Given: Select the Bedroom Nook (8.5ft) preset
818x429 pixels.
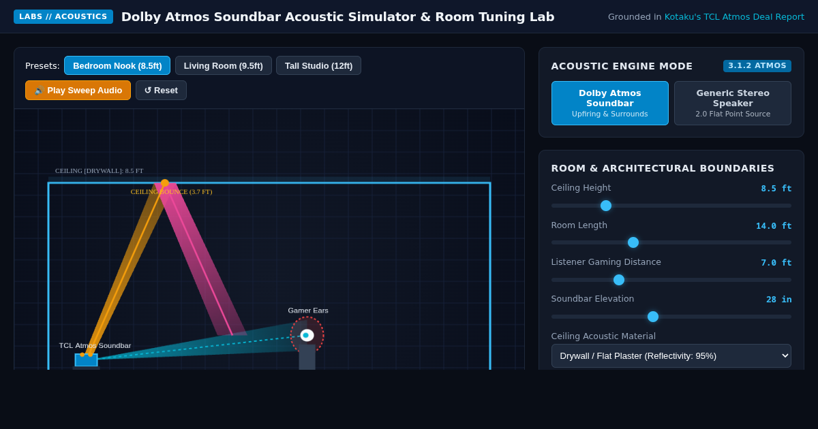Looking at the screenshot, I should coord(117,65).
